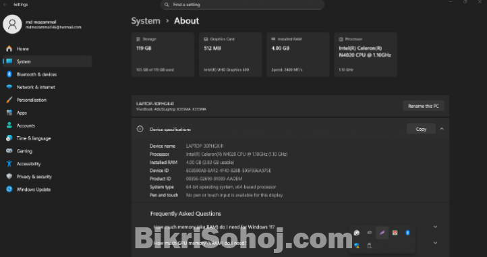The width and height of the screenshot is (487, 257).
Task: Click the Gaming controller icon
Action: pyautogui.click(x=9, y=150)
